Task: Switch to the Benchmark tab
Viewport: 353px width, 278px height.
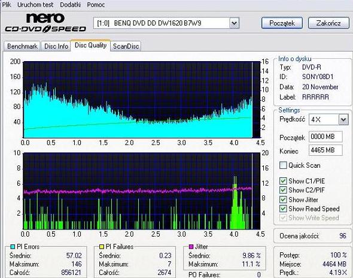Action: [x=22, y=46]
